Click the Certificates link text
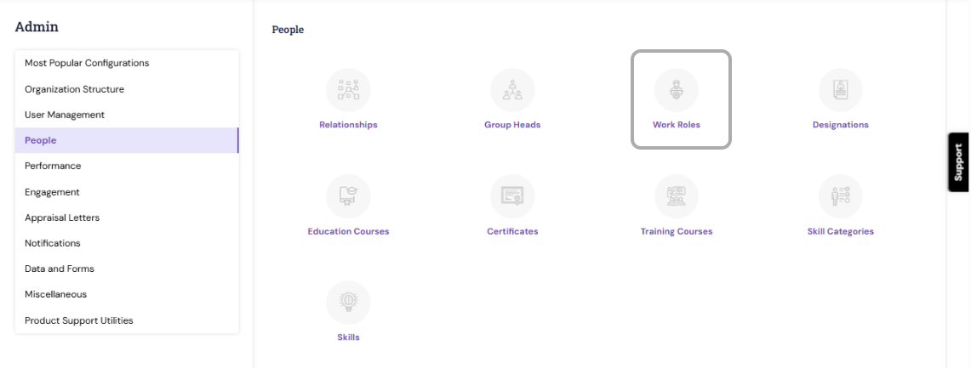 point(512,231)
